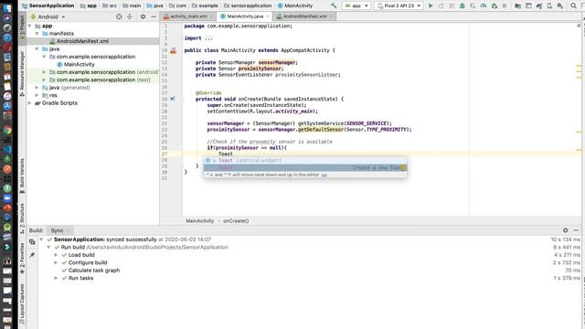Run the app with green play button
This screenshot has height=329, width=585.
(x=431, y=5)
